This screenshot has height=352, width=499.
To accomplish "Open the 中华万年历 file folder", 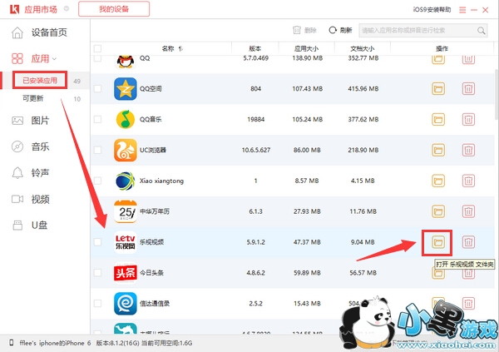I will 438,211.
